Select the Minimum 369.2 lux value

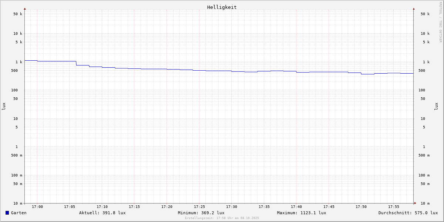(x=201, y=213)
